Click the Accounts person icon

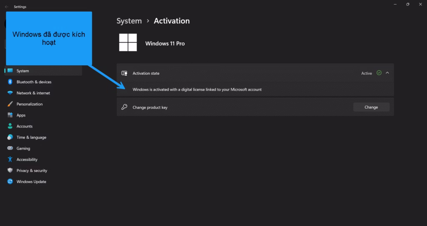10,126
